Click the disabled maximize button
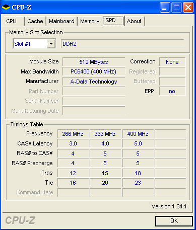Viewport: 196px width, 230px height. [x=176, y=8]
